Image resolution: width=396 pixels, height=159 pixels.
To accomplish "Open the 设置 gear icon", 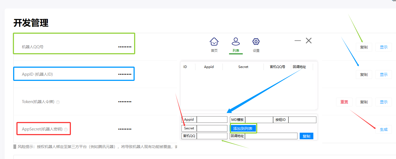I will 256,42.
